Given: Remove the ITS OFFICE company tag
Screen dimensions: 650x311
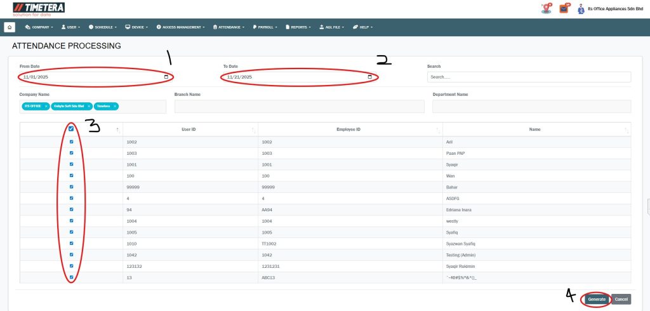Looking at the screenshot, I should [46, 106].
